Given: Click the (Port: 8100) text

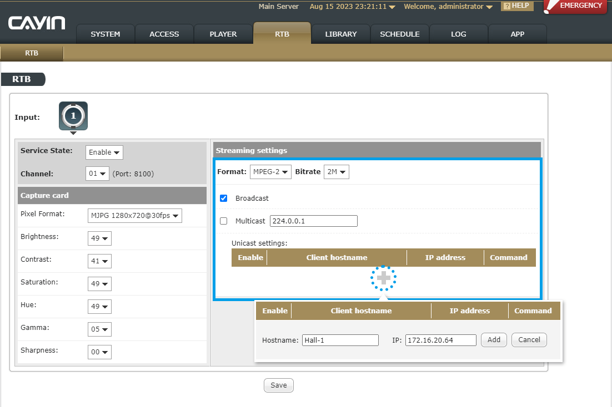Looking at the screenshot, I should [x=133, y=174].
